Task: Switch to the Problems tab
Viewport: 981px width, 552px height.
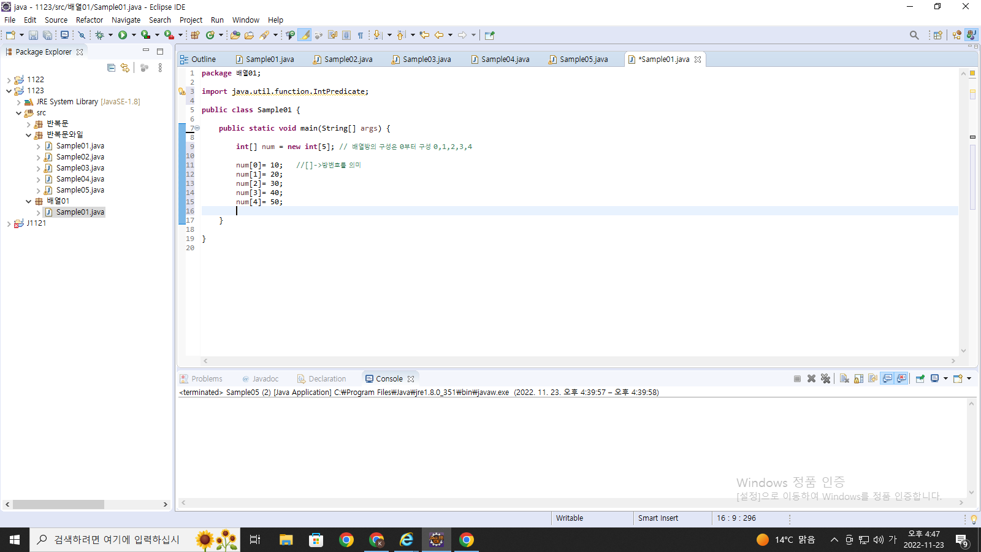Action: click(201, 378)
